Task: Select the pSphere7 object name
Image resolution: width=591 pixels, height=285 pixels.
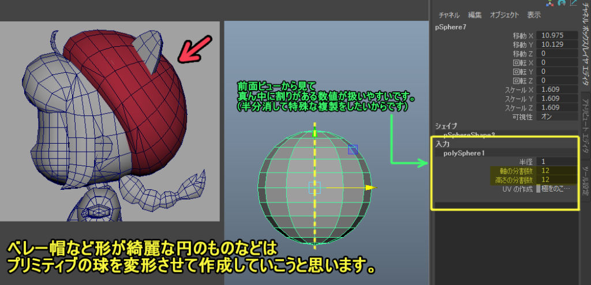Action: (x=451, y=27)
